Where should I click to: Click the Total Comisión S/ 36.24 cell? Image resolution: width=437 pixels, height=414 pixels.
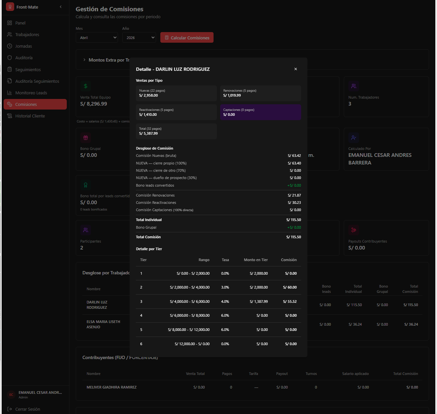411,324
